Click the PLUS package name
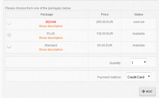The height and width of the screenshot is (98, 159). [51, 34]
